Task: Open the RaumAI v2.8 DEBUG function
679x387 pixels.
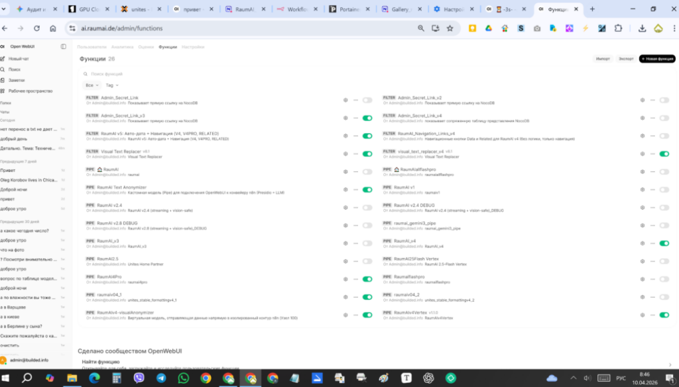Action: tap(117, 224)
